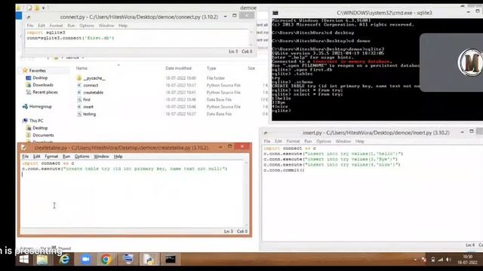
Task: Click connect.py line 'conn=sqlite3.connect('first.db')'
Action: tap(70, 38)
